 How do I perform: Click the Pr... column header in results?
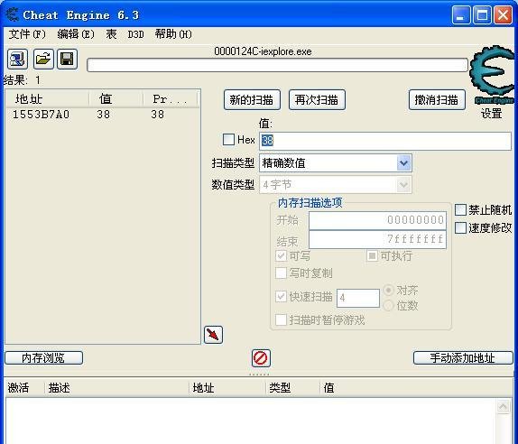[x=171, y=98]
